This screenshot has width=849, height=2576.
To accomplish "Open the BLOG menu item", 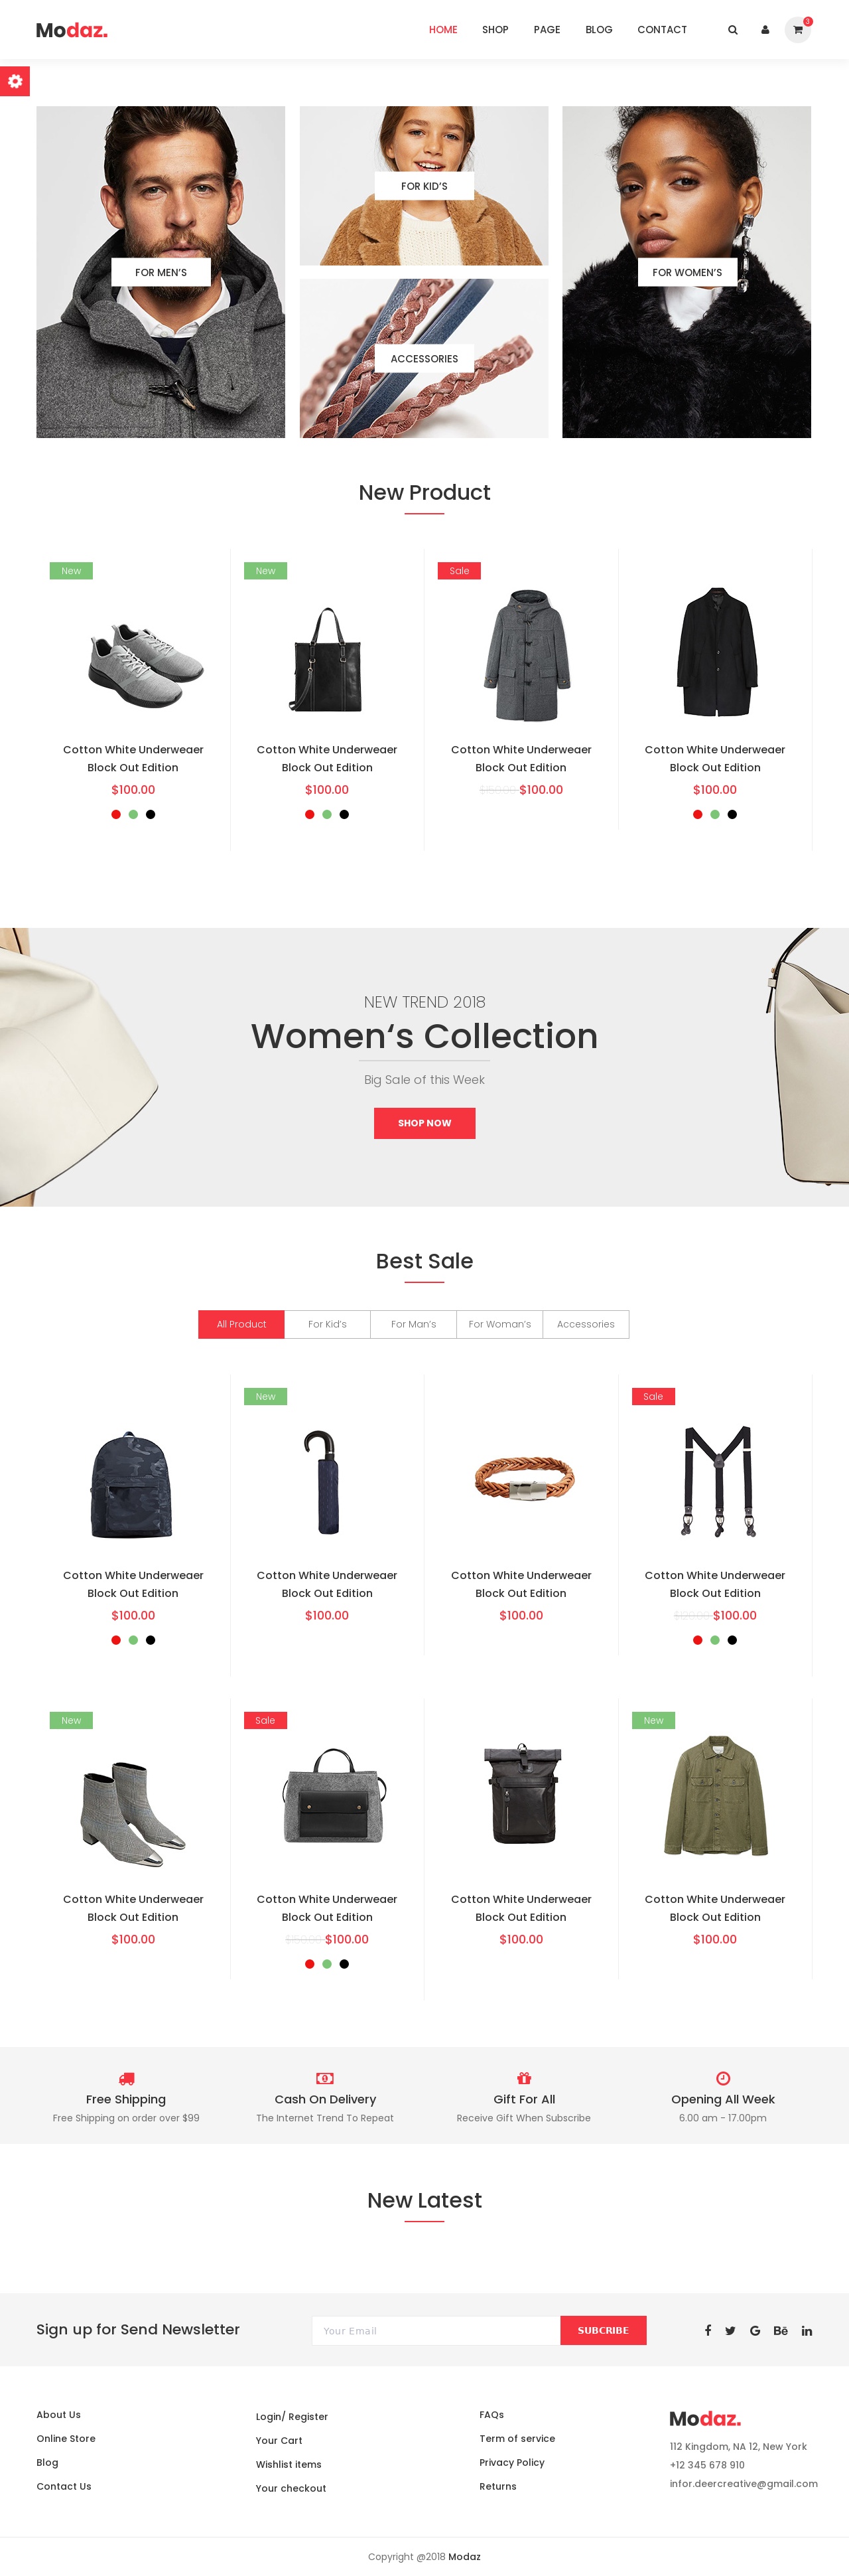I will (x=600, y=30).
